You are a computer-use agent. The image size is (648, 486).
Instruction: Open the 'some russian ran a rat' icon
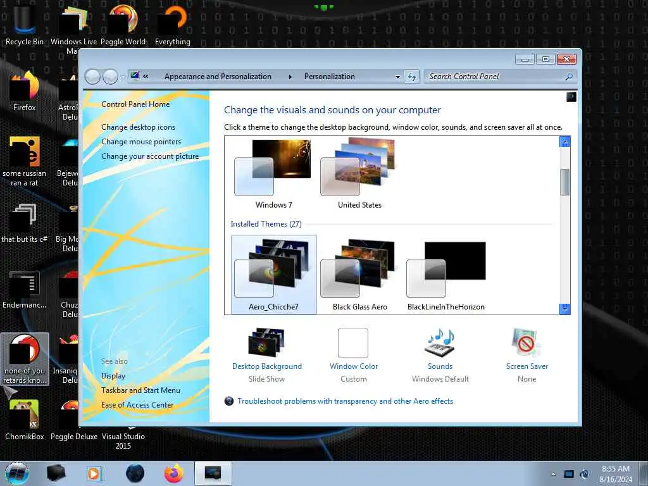tap(25, 161)
